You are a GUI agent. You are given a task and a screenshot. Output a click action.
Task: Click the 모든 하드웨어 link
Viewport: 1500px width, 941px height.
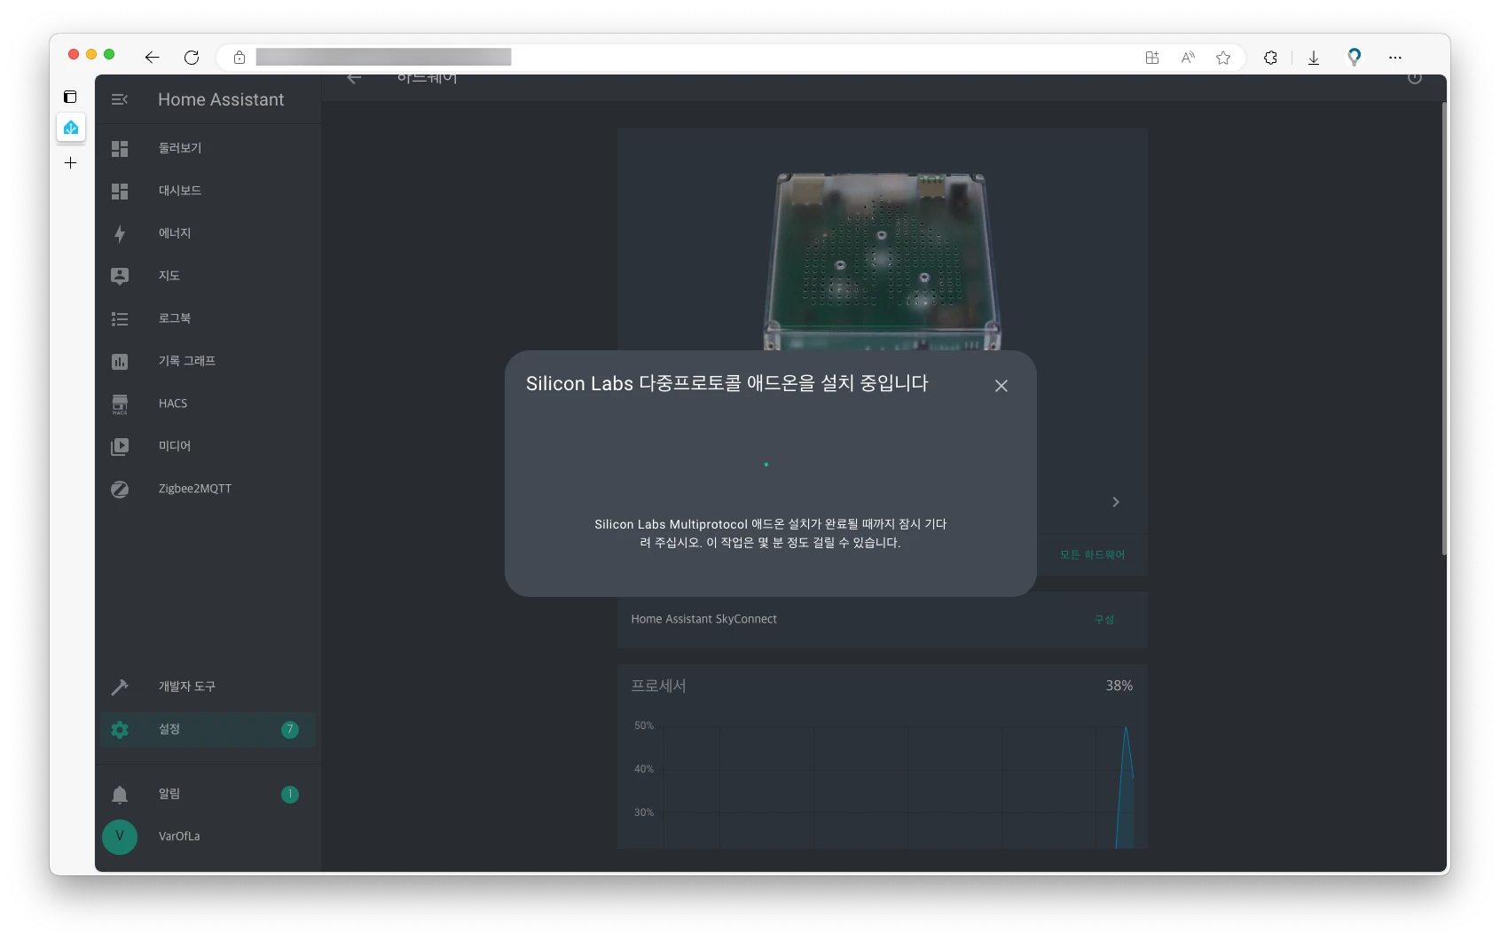pyautogui.click(x=1092, y=554)
